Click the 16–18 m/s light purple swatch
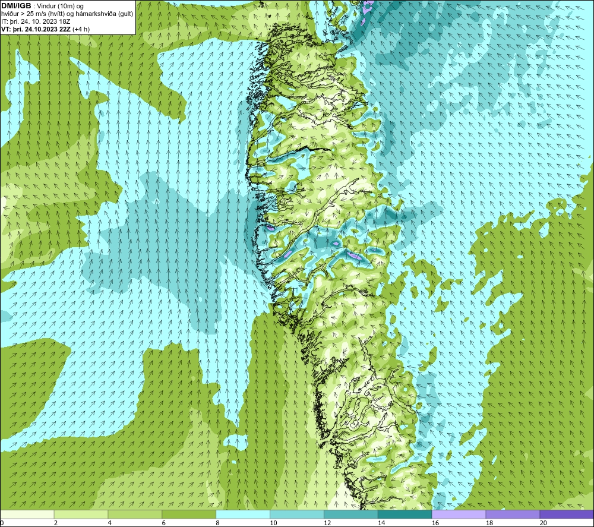The image size is (594, 527). coord(459,514)
